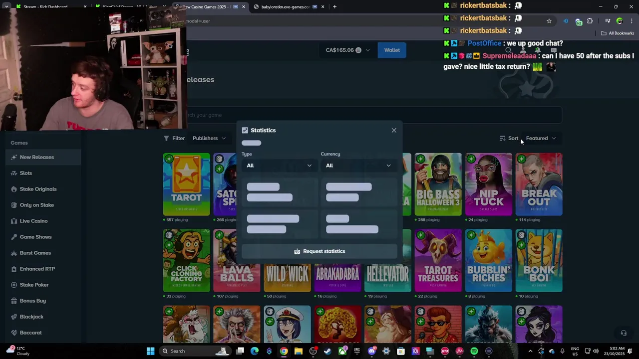Open the All Bookmarks folder

tap(618, 33)
